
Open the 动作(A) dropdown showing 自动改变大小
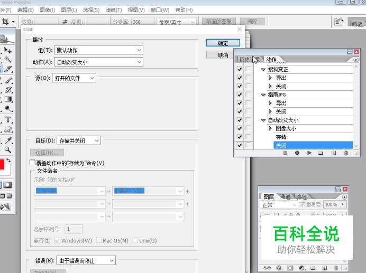tap(99, 62)
